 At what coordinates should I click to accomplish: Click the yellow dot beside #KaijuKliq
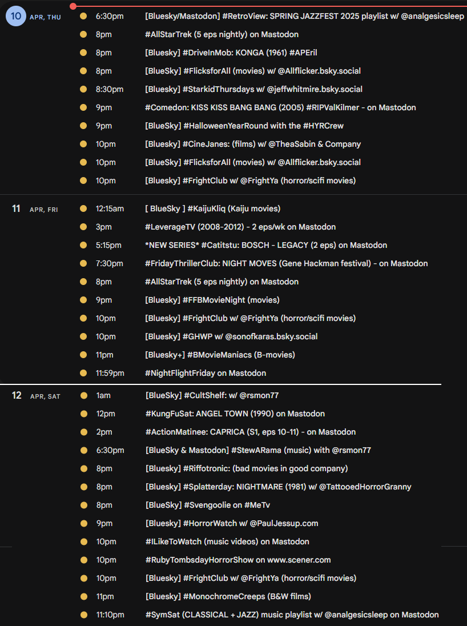tap(83, 209)
